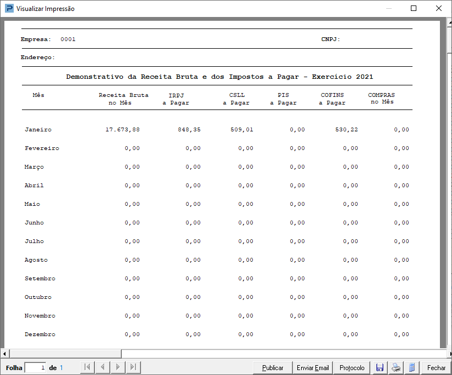Click the IRPJ a Pagar column header
This screenshot has width=452, height=375.
(176, 99)
